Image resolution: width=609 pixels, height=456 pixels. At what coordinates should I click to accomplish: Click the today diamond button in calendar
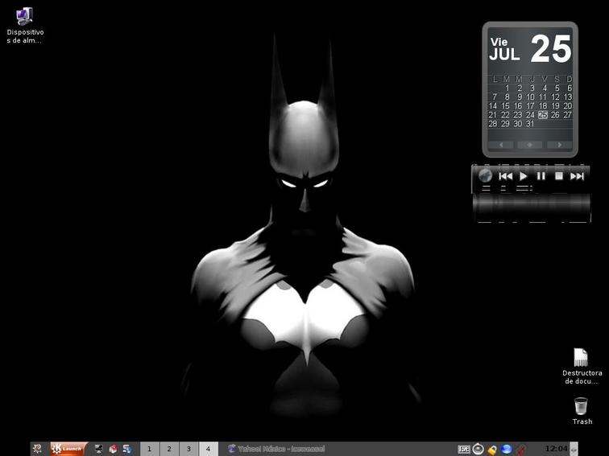(530, 145)
